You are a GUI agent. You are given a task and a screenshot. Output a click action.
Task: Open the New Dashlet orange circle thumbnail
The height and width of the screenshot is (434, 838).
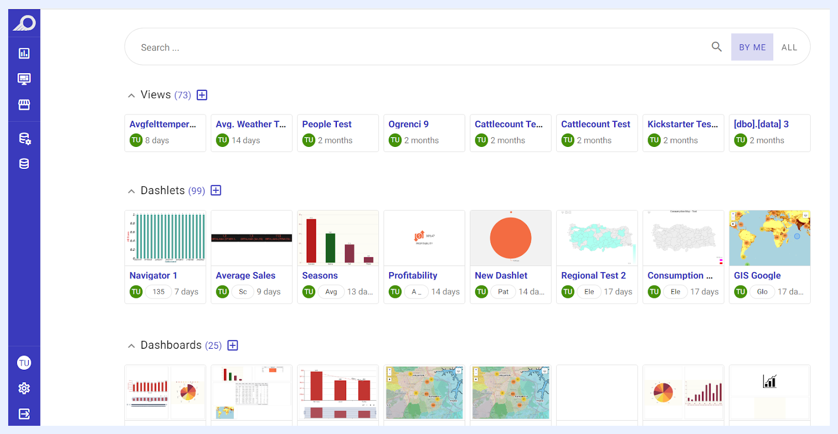[511, 238]
